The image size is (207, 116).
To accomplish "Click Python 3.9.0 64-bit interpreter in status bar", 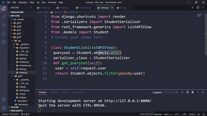I will pos(10,114).
